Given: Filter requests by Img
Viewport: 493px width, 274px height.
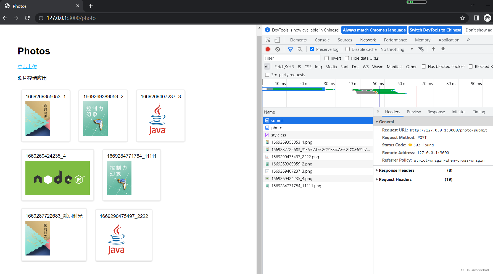Looking at the screenshot, I should (x=318, y=67).
